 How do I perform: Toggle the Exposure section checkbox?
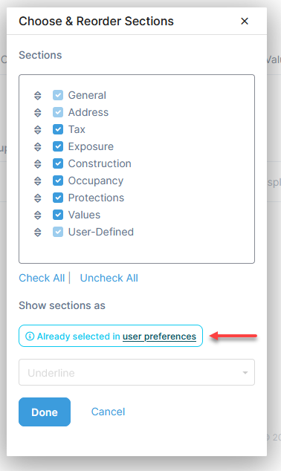58,146
